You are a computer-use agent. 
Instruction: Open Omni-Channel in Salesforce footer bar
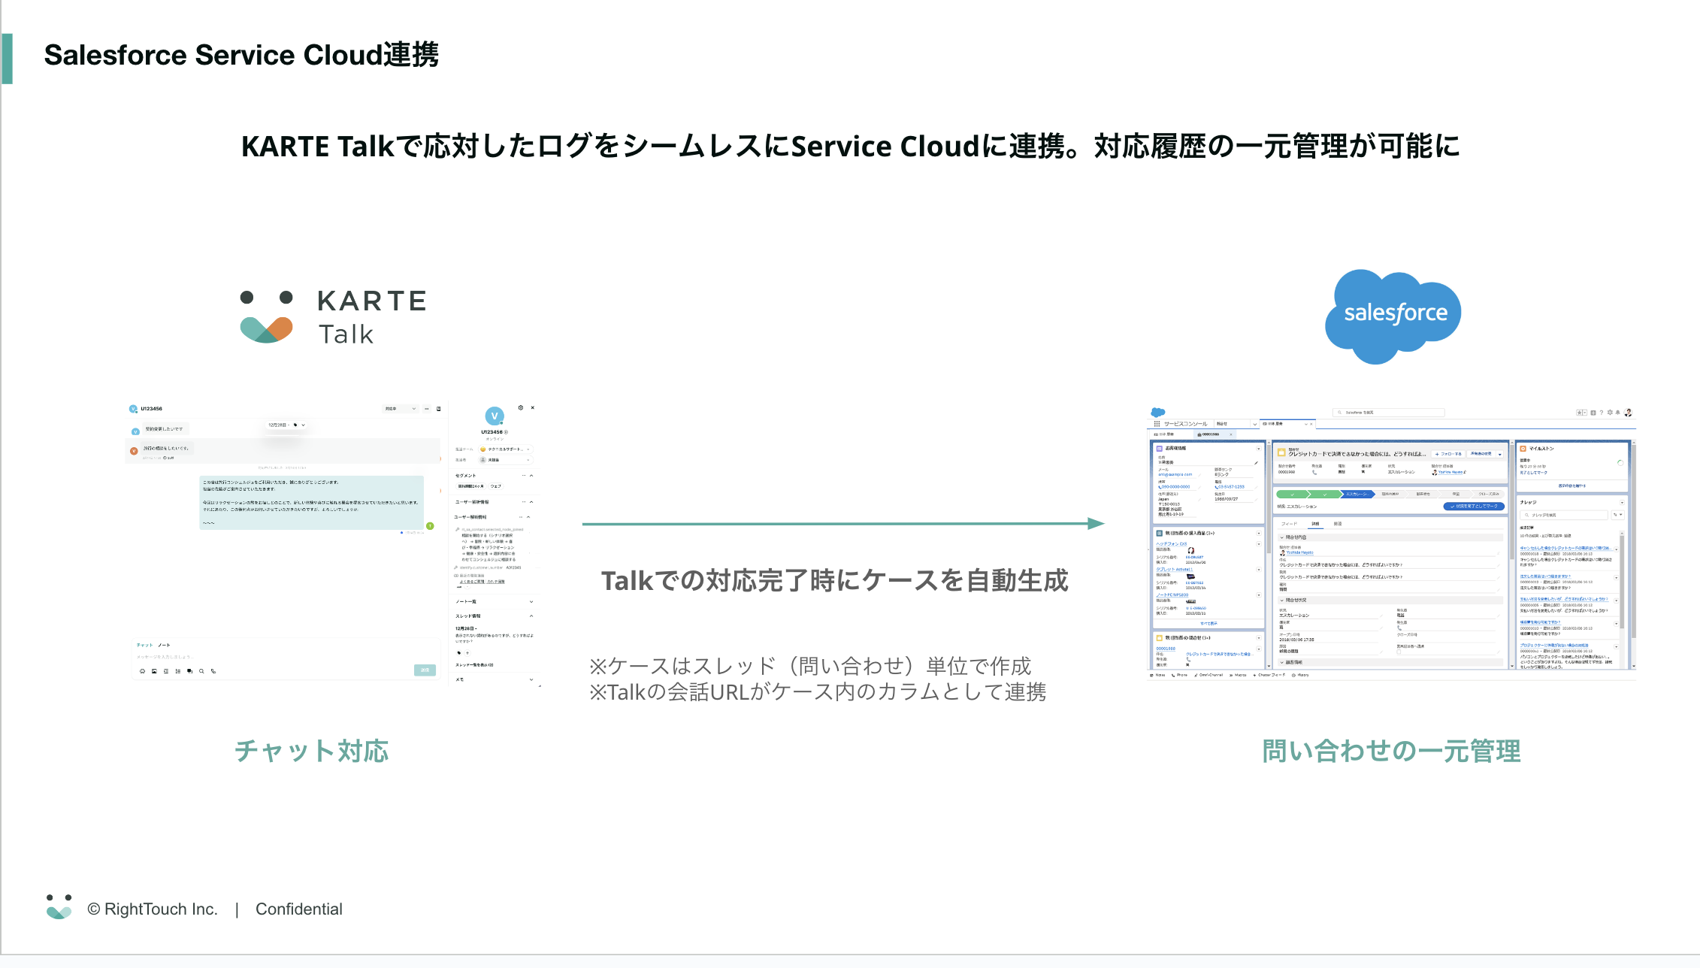[1208, 675]
